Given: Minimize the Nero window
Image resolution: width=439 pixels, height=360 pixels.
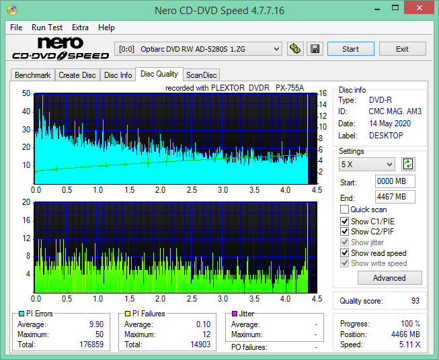Looking at the screenshot, I should click(377, 8).
